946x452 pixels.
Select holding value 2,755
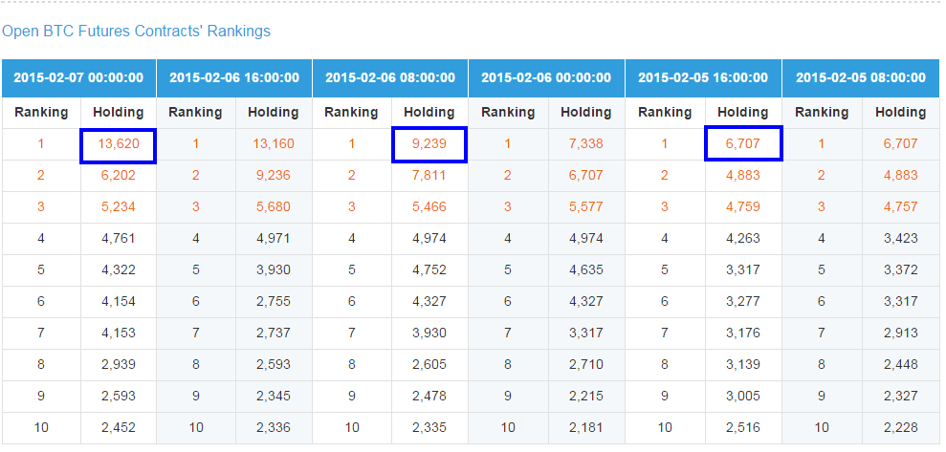click(x=274, y=301)
